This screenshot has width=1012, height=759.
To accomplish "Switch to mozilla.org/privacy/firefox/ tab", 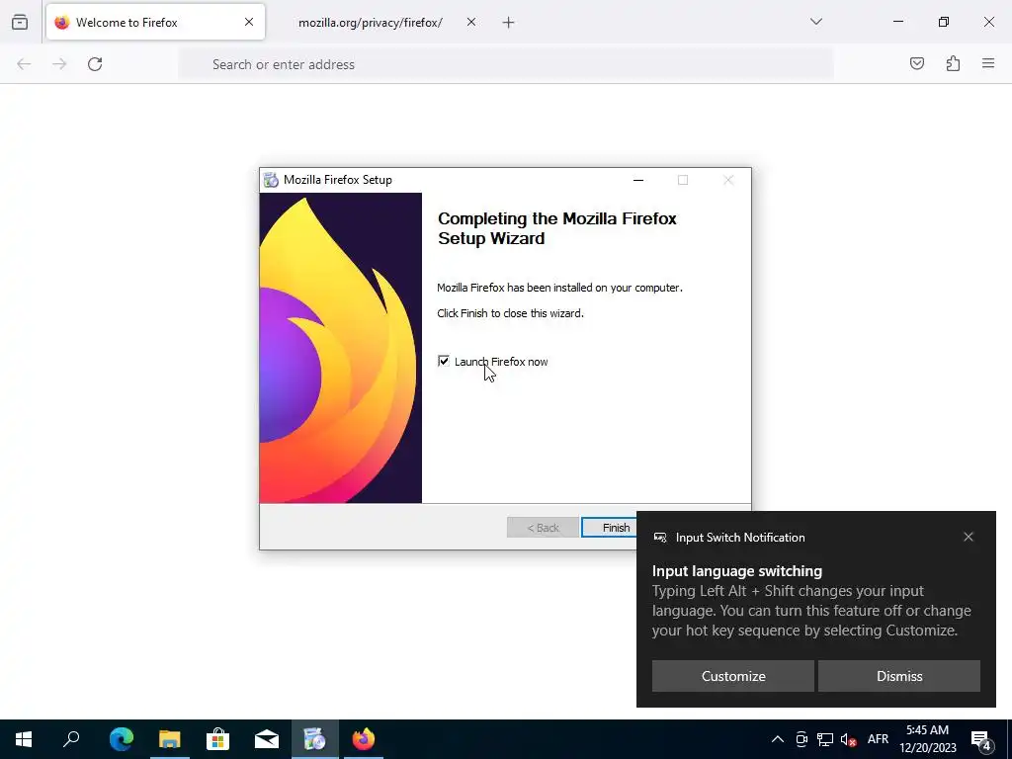I will 370,23.
